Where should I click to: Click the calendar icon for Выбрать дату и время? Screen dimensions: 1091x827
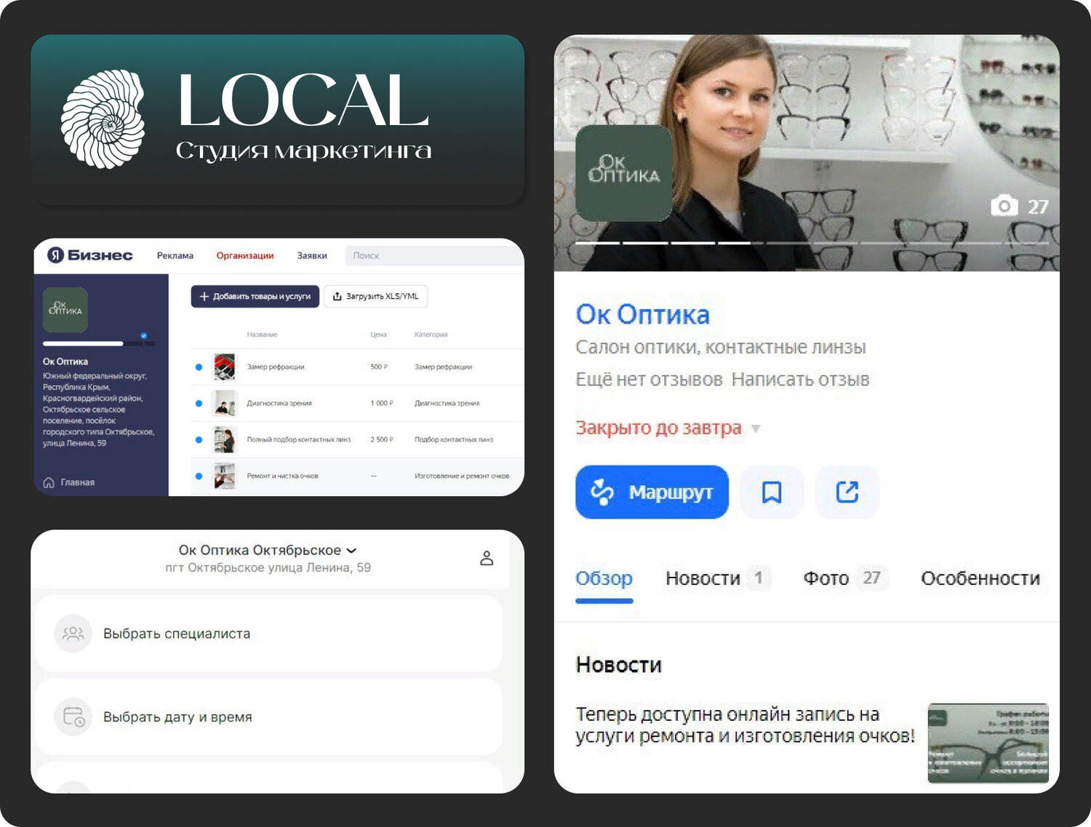(72, 716)
